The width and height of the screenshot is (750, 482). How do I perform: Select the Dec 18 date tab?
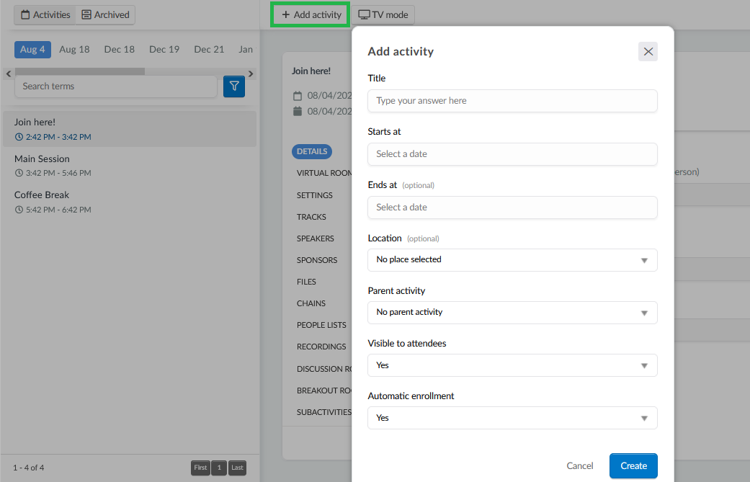click(x=119, y=50)
